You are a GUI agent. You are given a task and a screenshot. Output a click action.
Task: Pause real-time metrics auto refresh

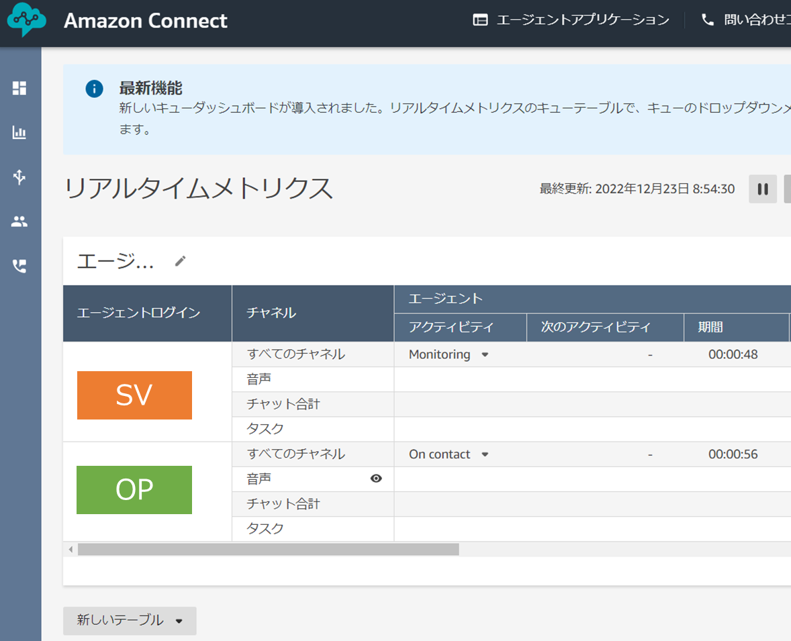(763, 189)
